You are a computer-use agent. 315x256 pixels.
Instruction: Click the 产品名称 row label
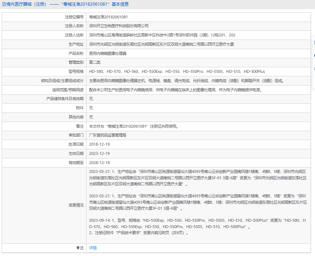click(76, 53)
